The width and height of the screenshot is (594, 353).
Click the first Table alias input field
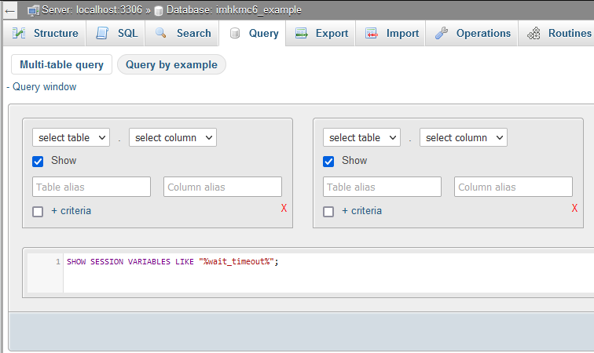91,187
